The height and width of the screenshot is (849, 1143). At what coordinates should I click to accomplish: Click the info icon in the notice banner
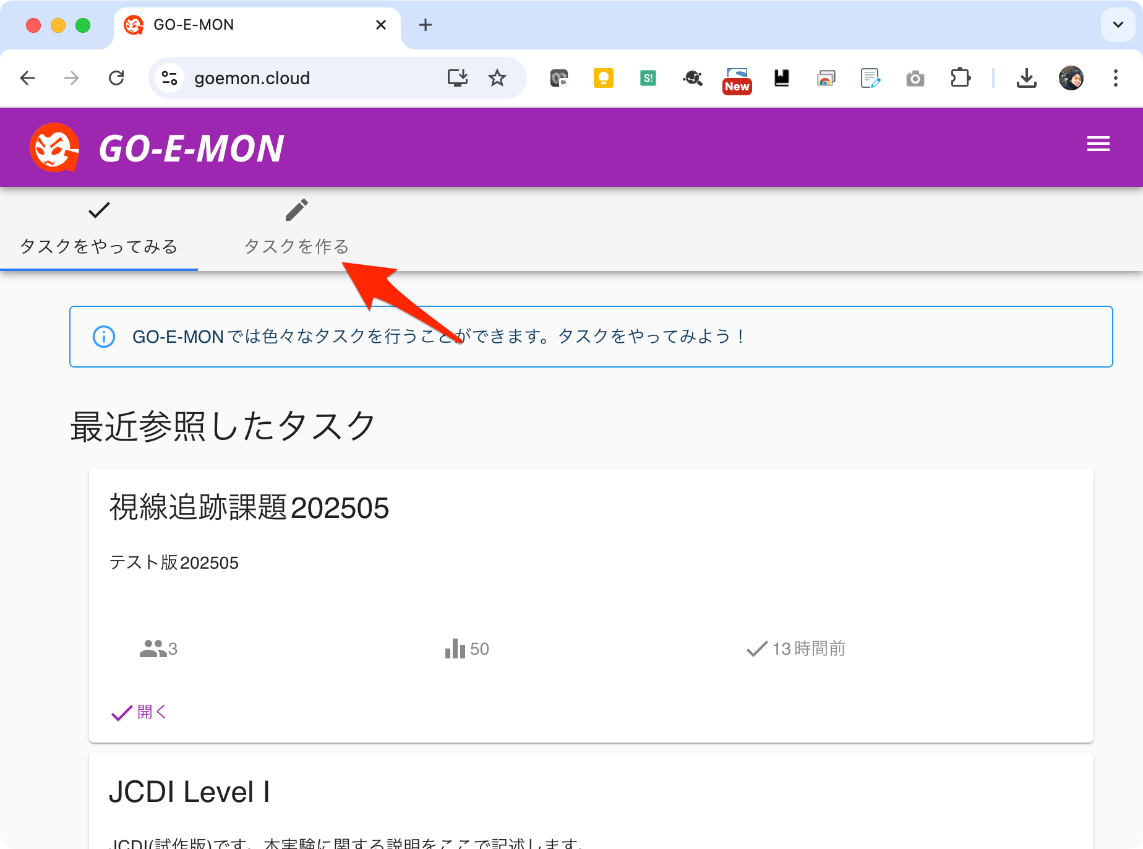[103, 337]
